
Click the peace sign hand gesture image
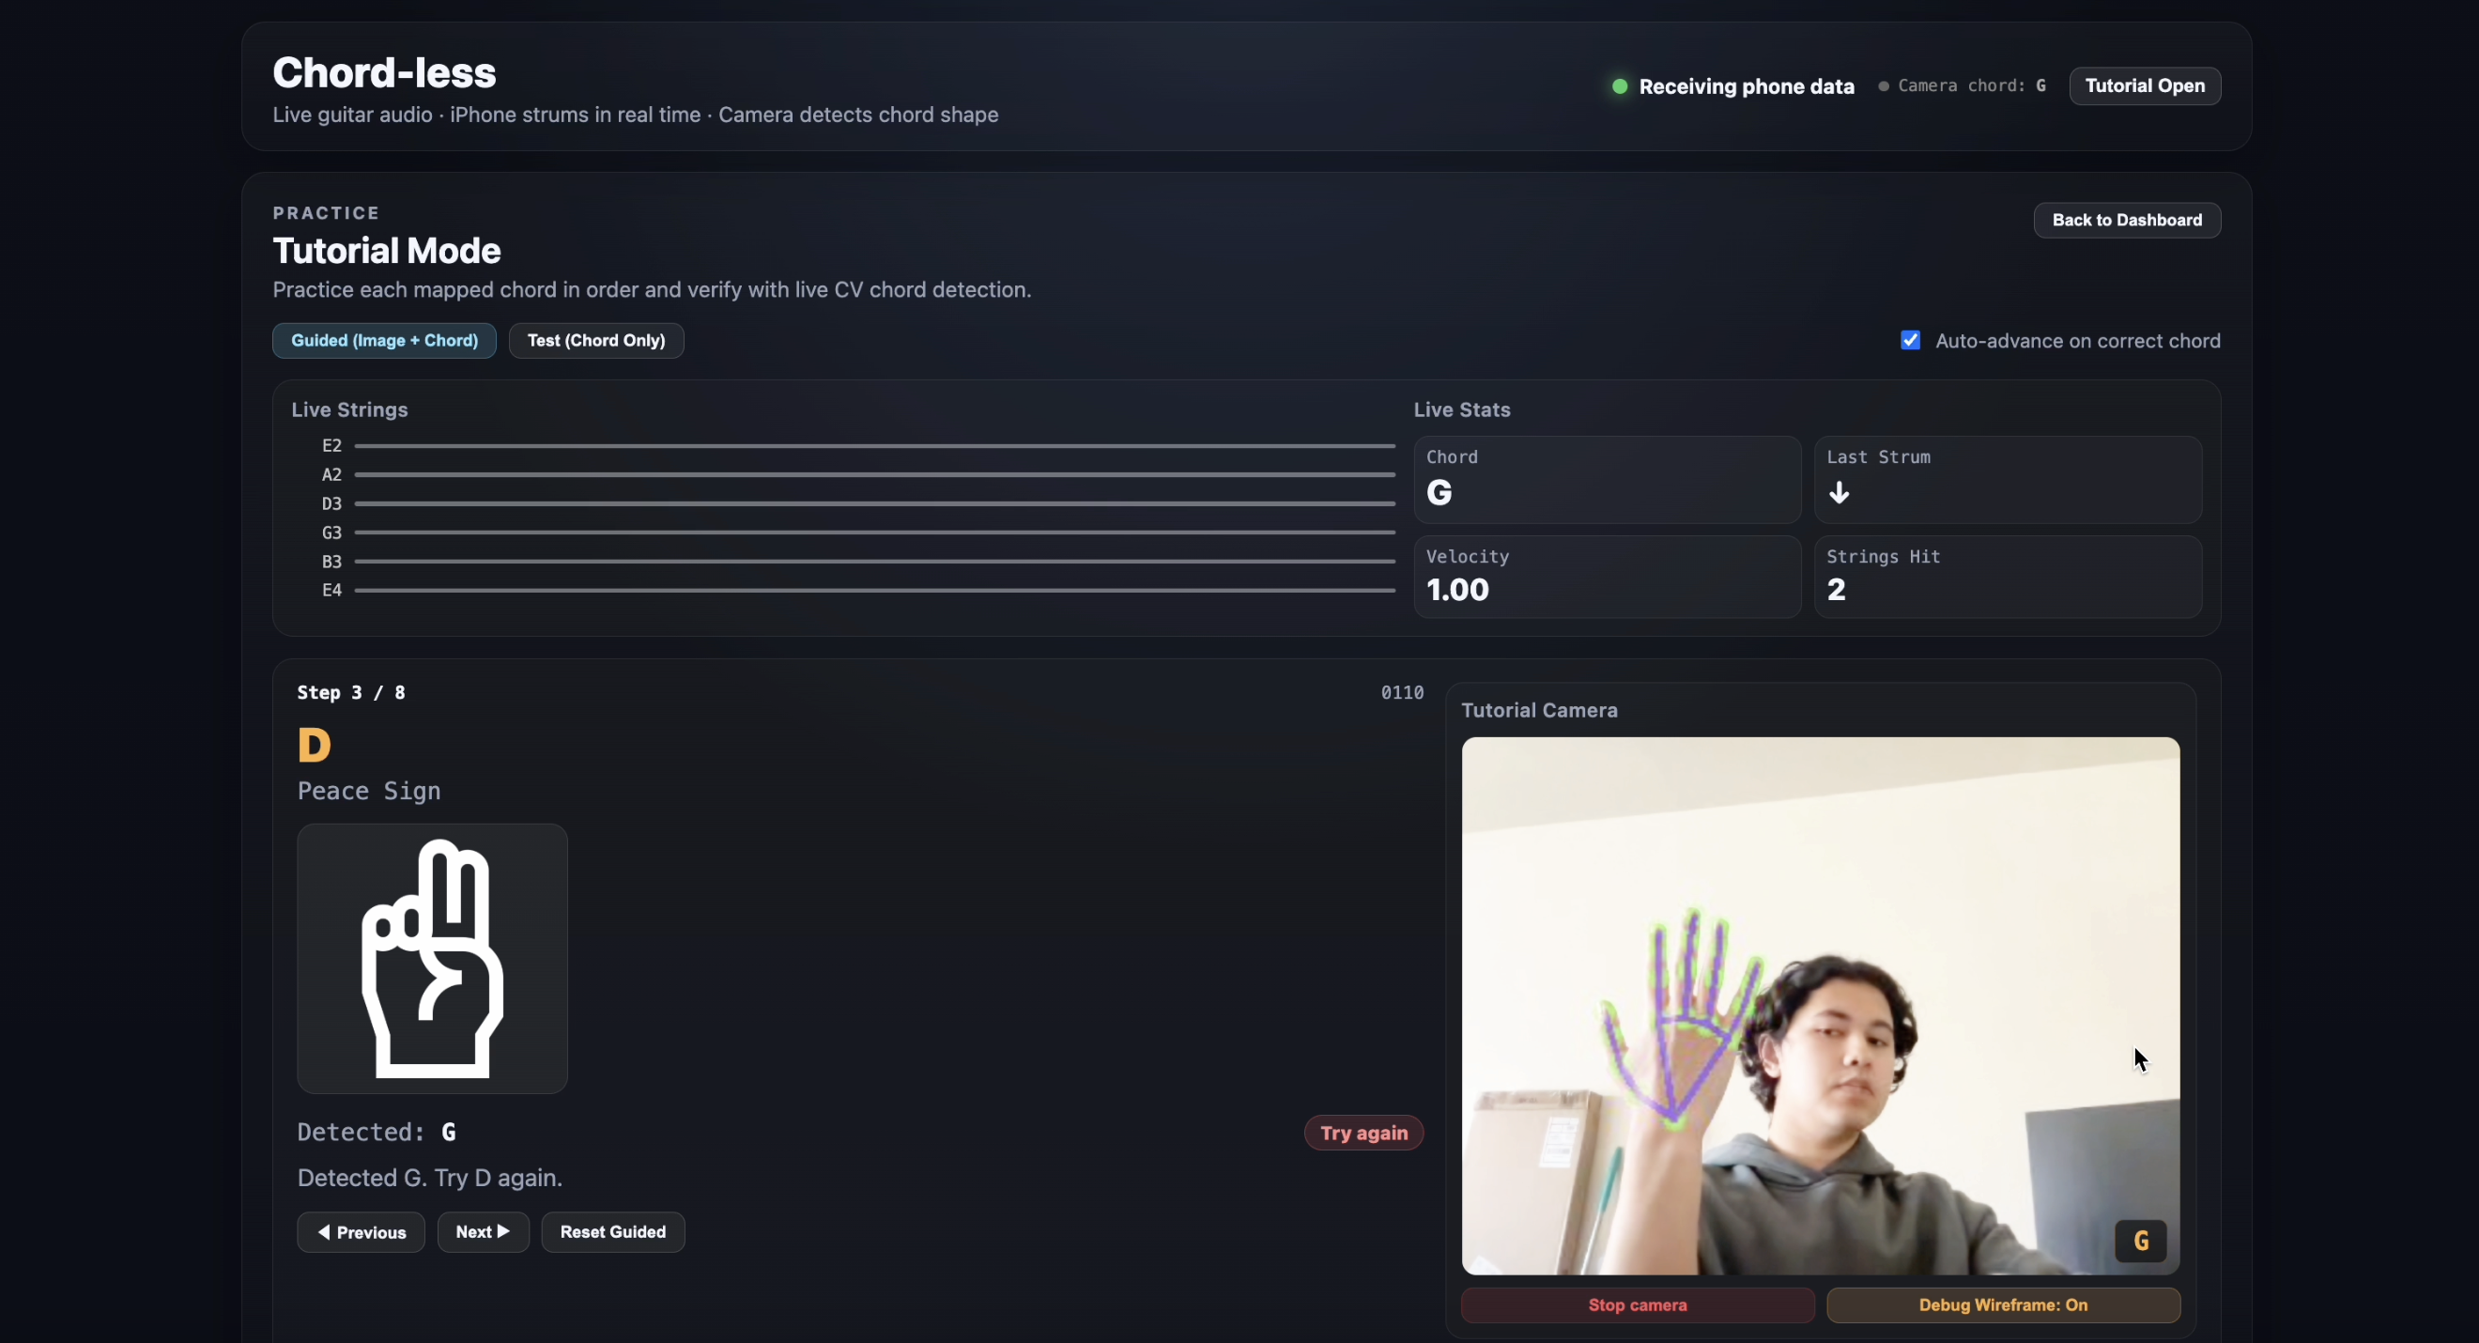[432, 958]
